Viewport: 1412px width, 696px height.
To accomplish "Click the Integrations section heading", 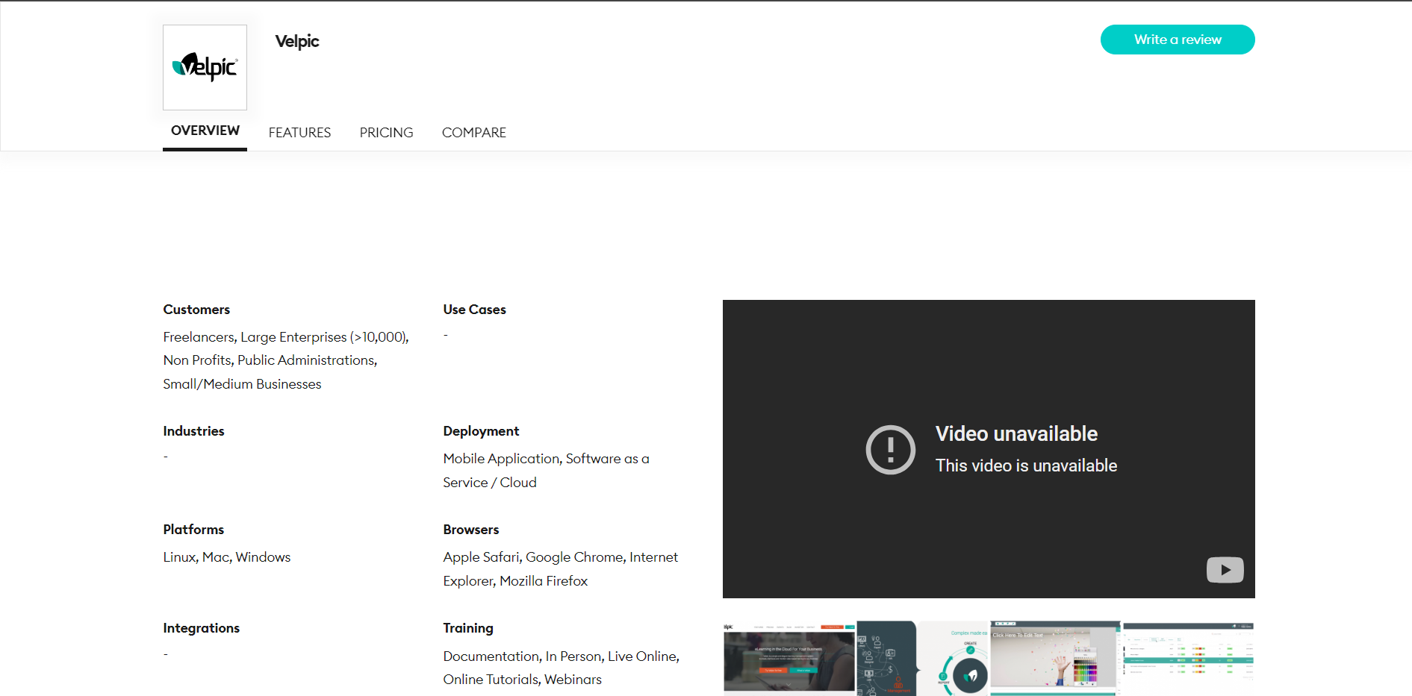I will click(x=201, y=628).
